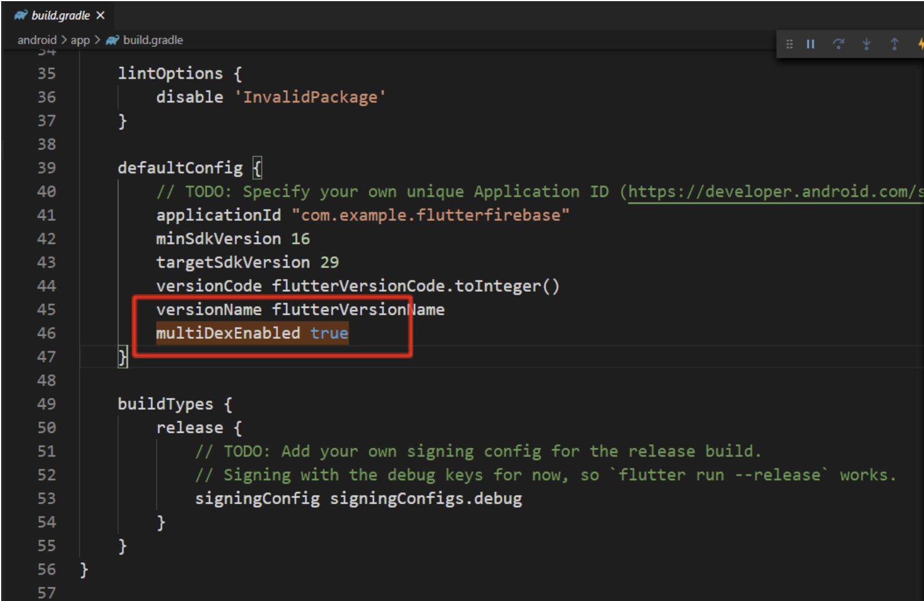The image size is (924, 601).
Task: Expand the 'build.gradle' breadcrumb entry
Action: pyautogui.click(x=152, y=39)
